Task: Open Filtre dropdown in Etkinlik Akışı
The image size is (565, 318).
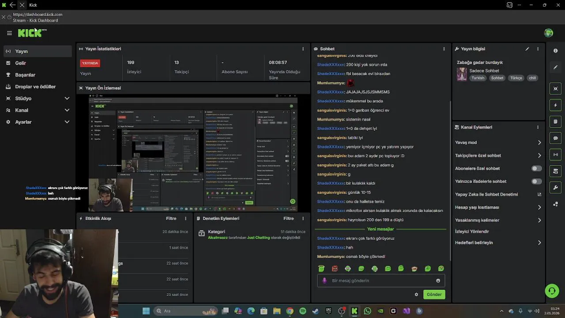Action: (x=171, y=219)
